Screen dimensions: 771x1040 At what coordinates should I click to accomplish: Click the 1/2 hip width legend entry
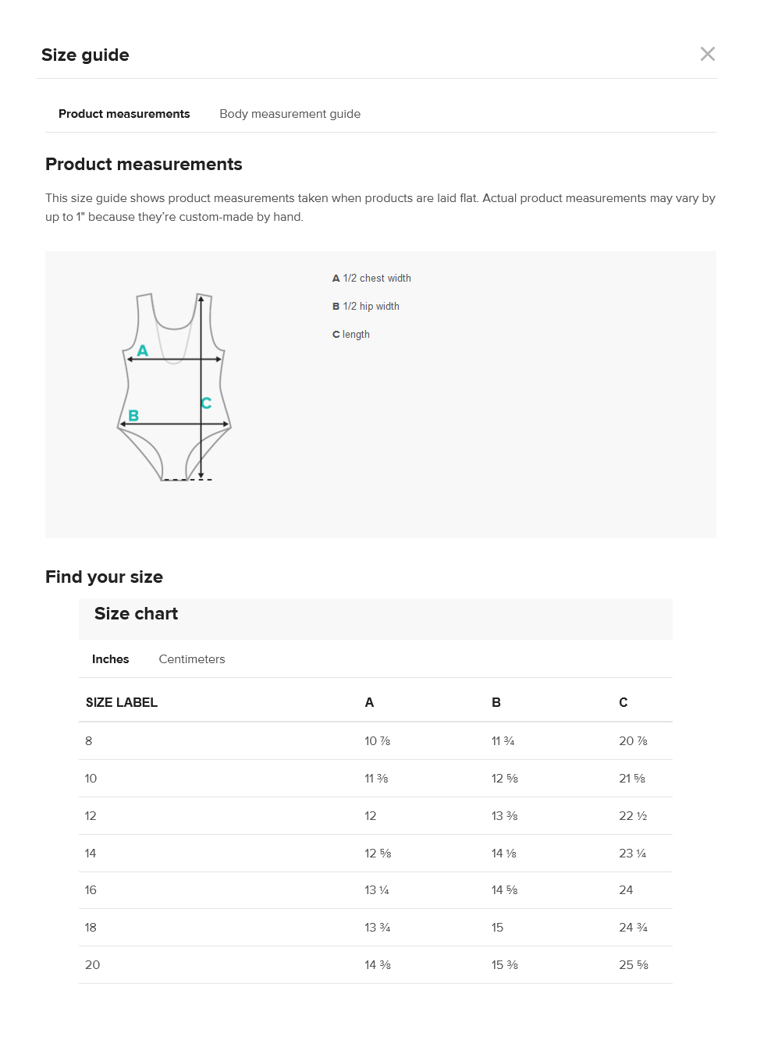(x=366, y=307)
